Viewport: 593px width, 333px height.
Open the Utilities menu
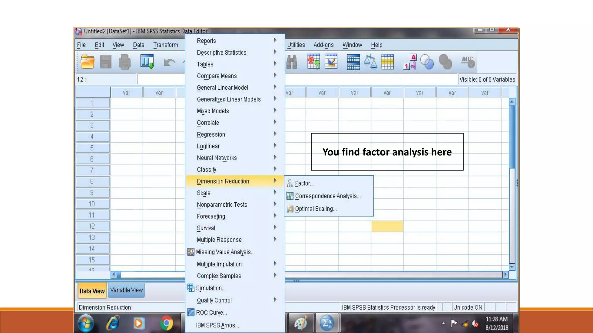[296, 45]
